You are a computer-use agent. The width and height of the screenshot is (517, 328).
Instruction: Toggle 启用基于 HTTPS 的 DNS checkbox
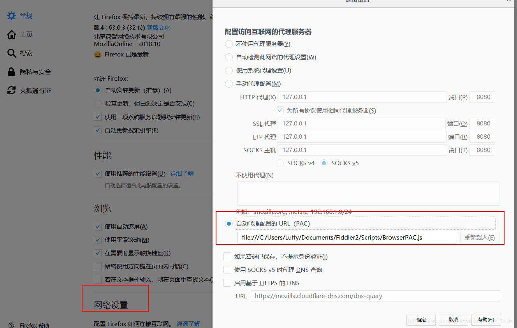(x=227, y=283)
